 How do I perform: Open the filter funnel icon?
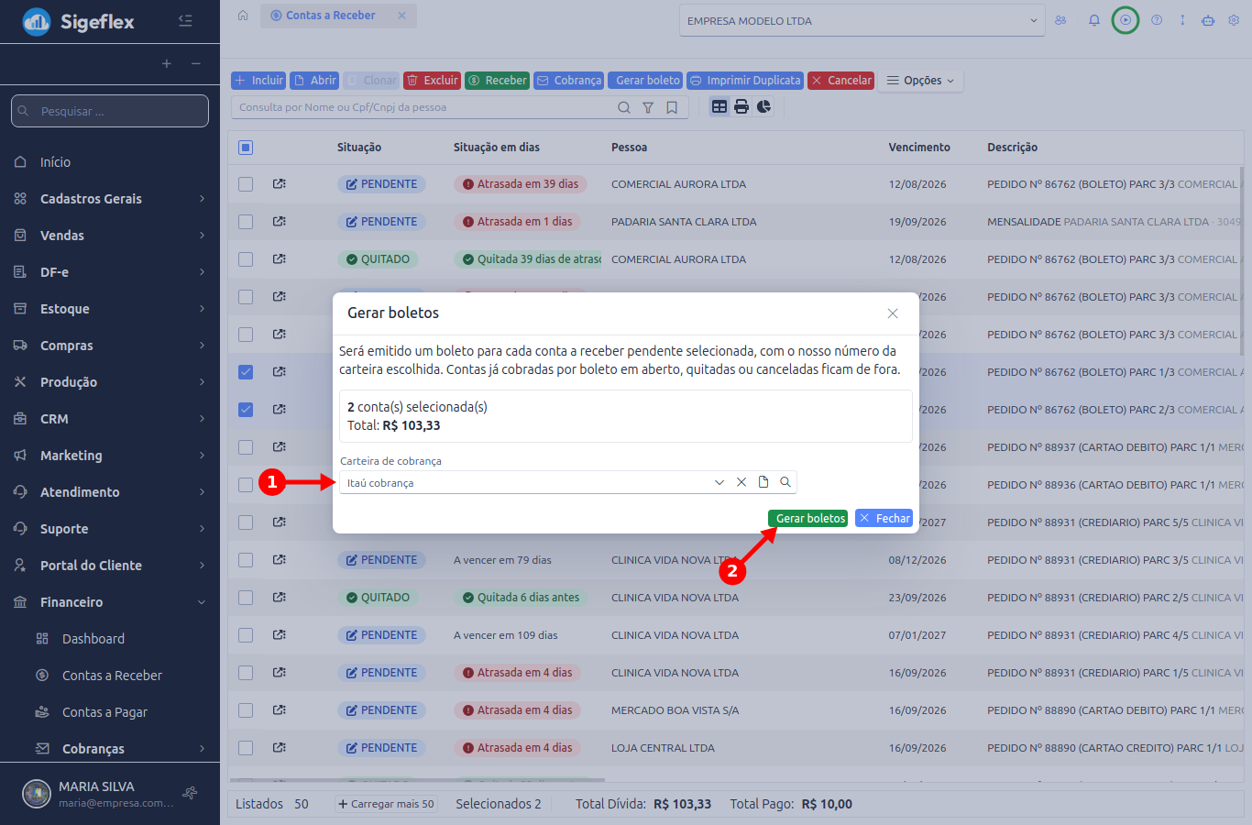648,107
